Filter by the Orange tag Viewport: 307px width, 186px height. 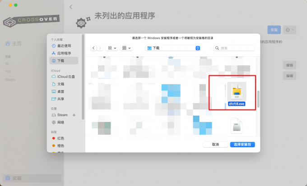64,146
